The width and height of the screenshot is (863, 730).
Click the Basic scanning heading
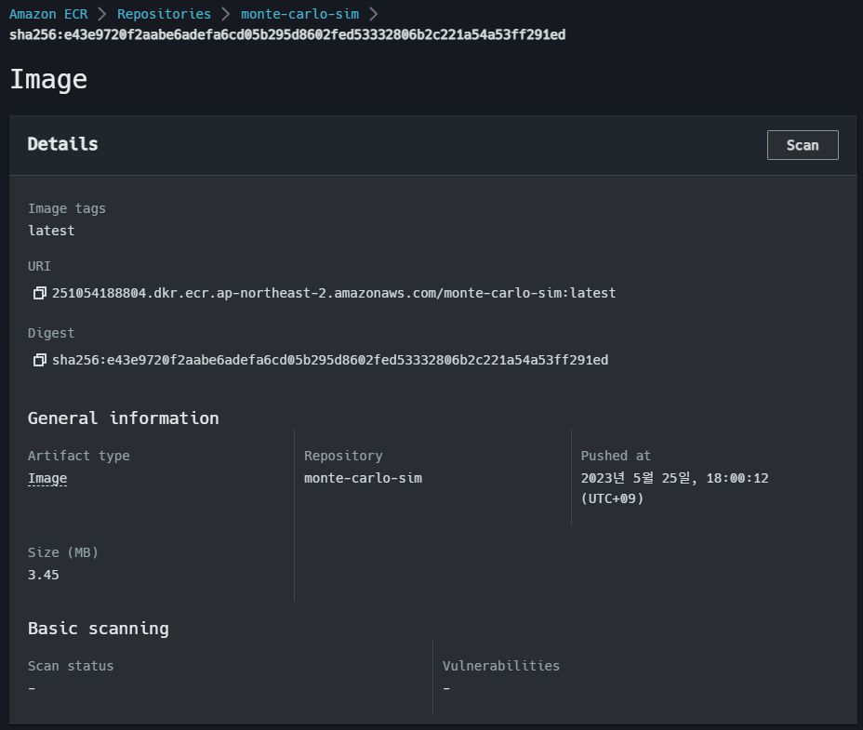tap(99, 629)
